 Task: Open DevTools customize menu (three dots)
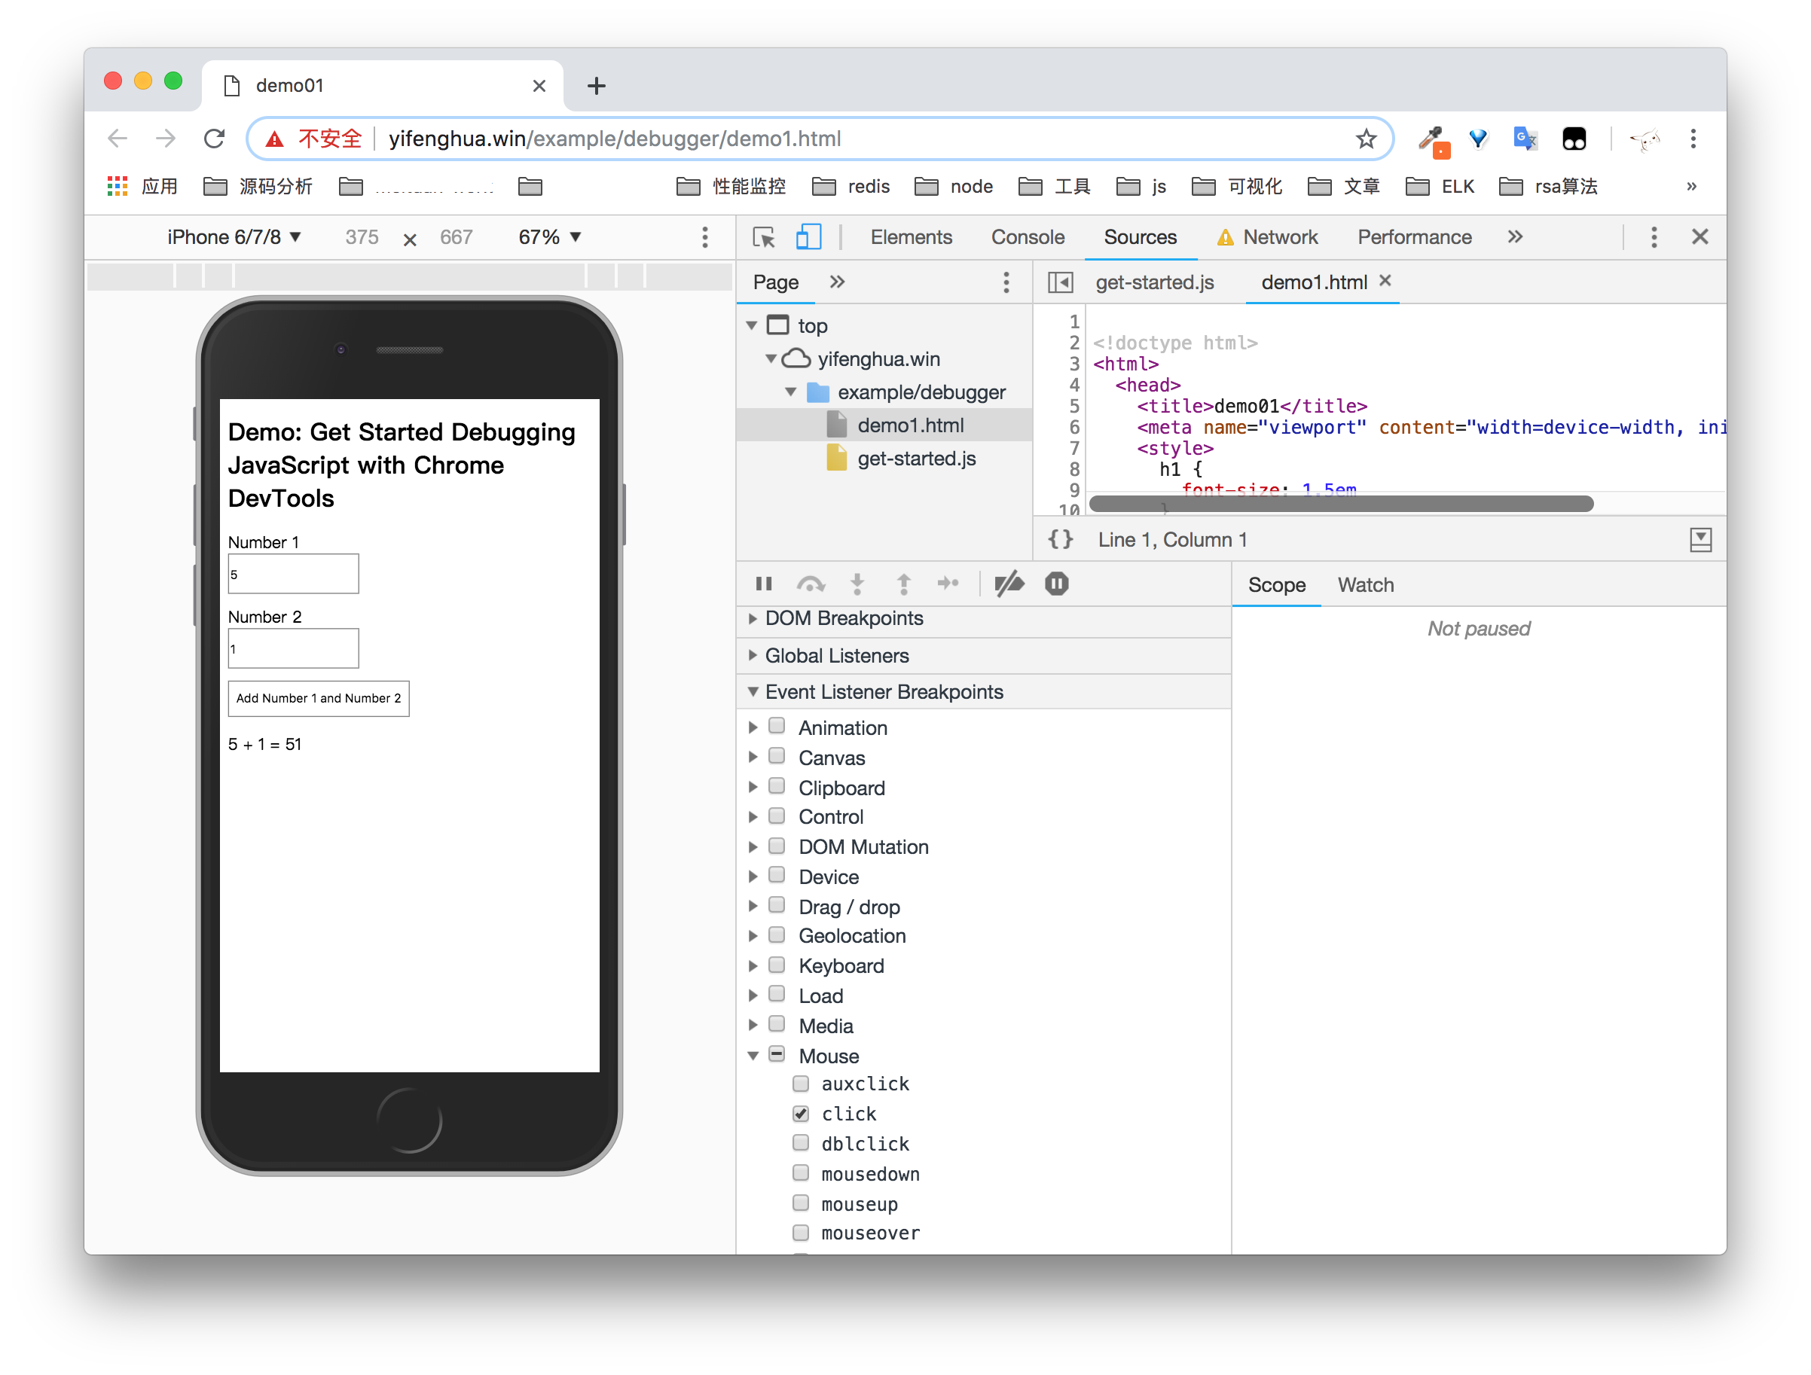[x=1654, y=237]
